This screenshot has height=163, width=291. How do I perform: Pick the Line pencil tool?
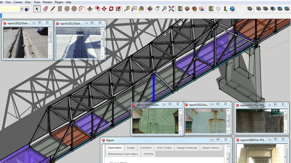click(53, 9)
